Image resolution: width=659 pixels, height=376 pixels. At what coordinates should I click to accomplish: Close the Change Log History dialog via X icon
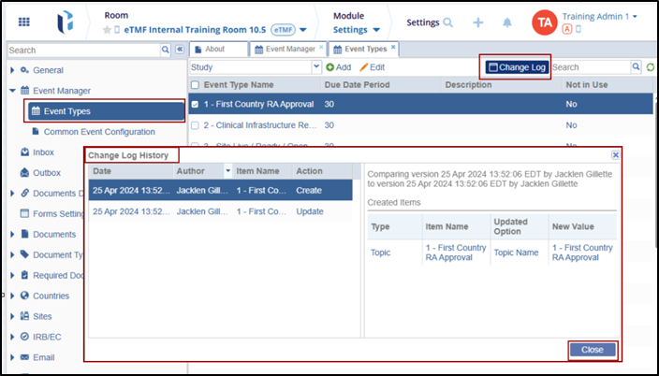pyautogui.click(x=615, y=154)
